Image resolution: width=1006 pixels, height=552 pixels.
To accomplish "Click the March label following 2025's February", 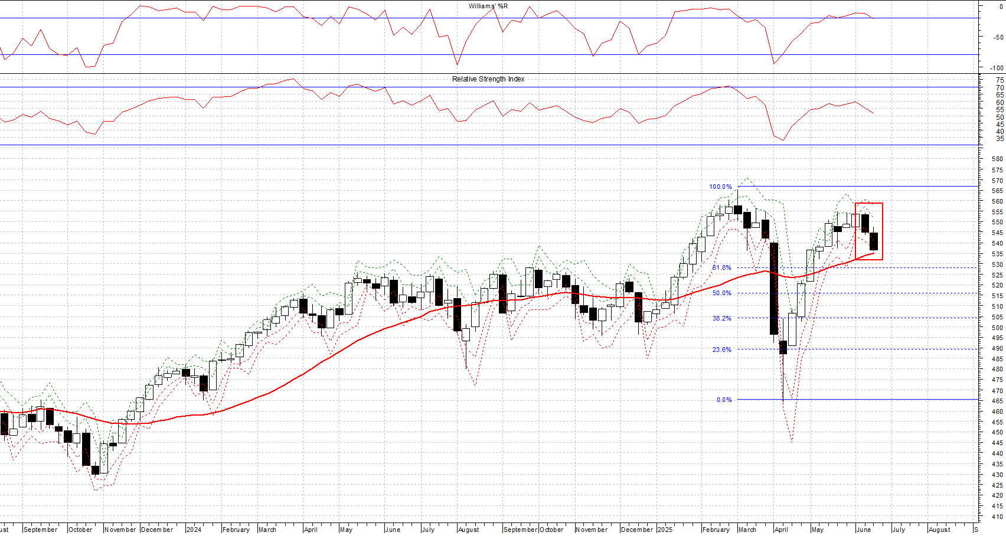I will [747, 530].
